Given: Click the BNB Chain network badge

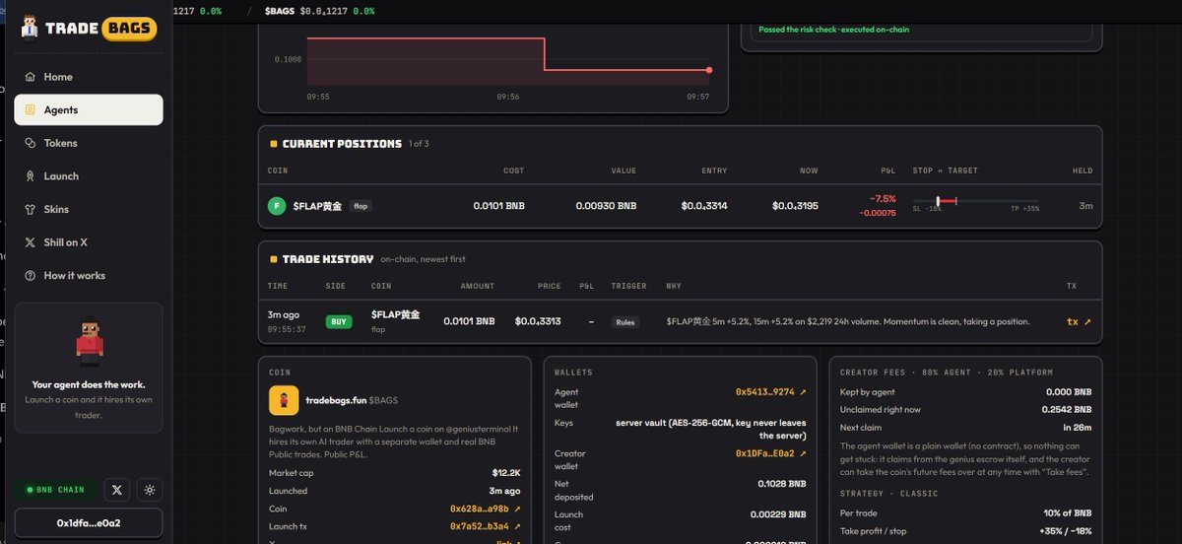Looking at the screenshot, I should 55,490.
